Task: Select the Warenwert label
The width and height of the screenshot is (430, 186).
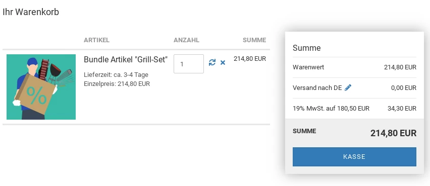Action: (308, 67)
